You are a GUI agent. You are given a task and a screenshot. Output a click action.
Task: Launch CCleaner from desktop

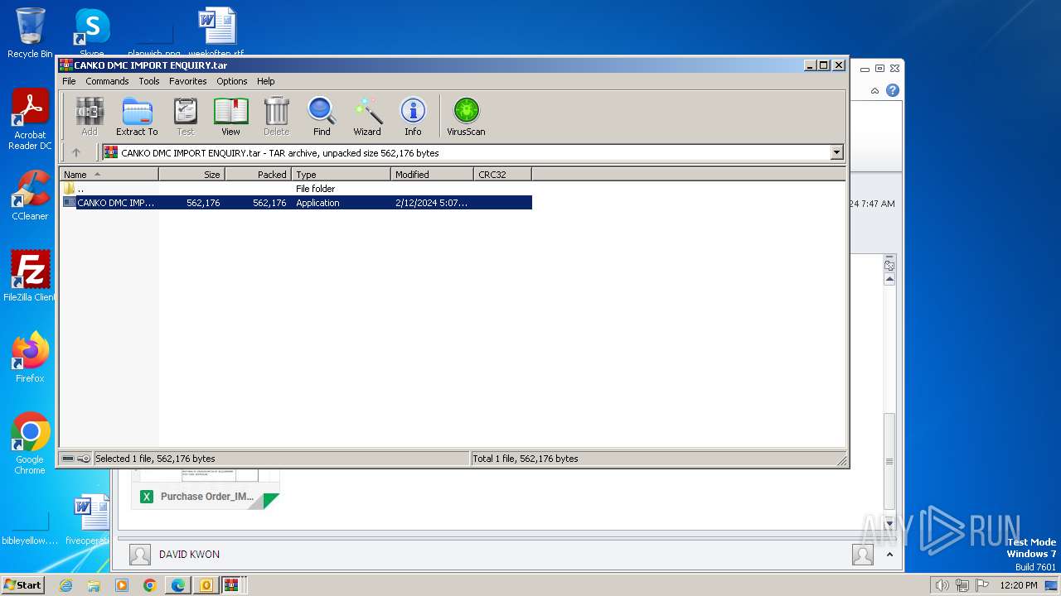30,196
